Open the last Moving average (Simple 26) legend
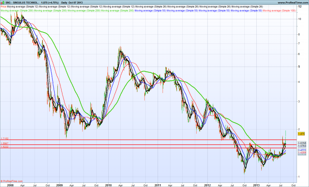 pyautogui.click(x=247, y=7)
